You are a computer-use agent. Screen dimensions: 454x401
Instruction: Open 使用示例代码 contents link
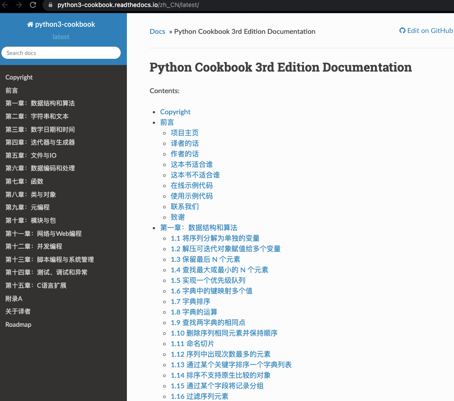[x=192, y=196]
